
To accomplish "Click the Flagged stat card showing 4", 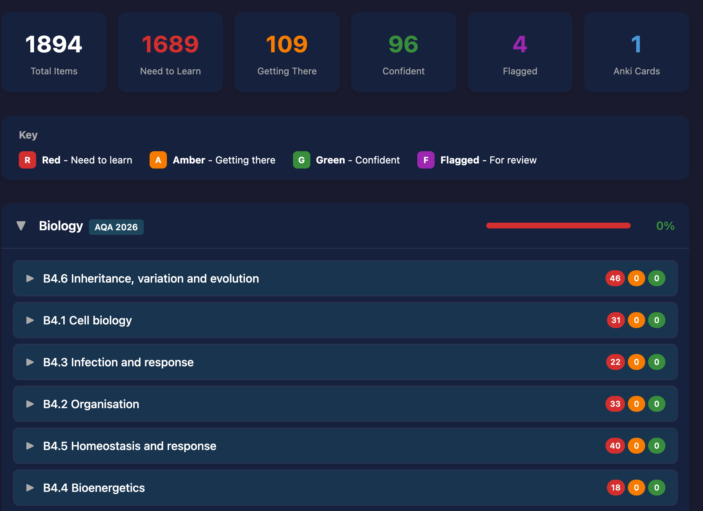I will [x=520, y=52].
